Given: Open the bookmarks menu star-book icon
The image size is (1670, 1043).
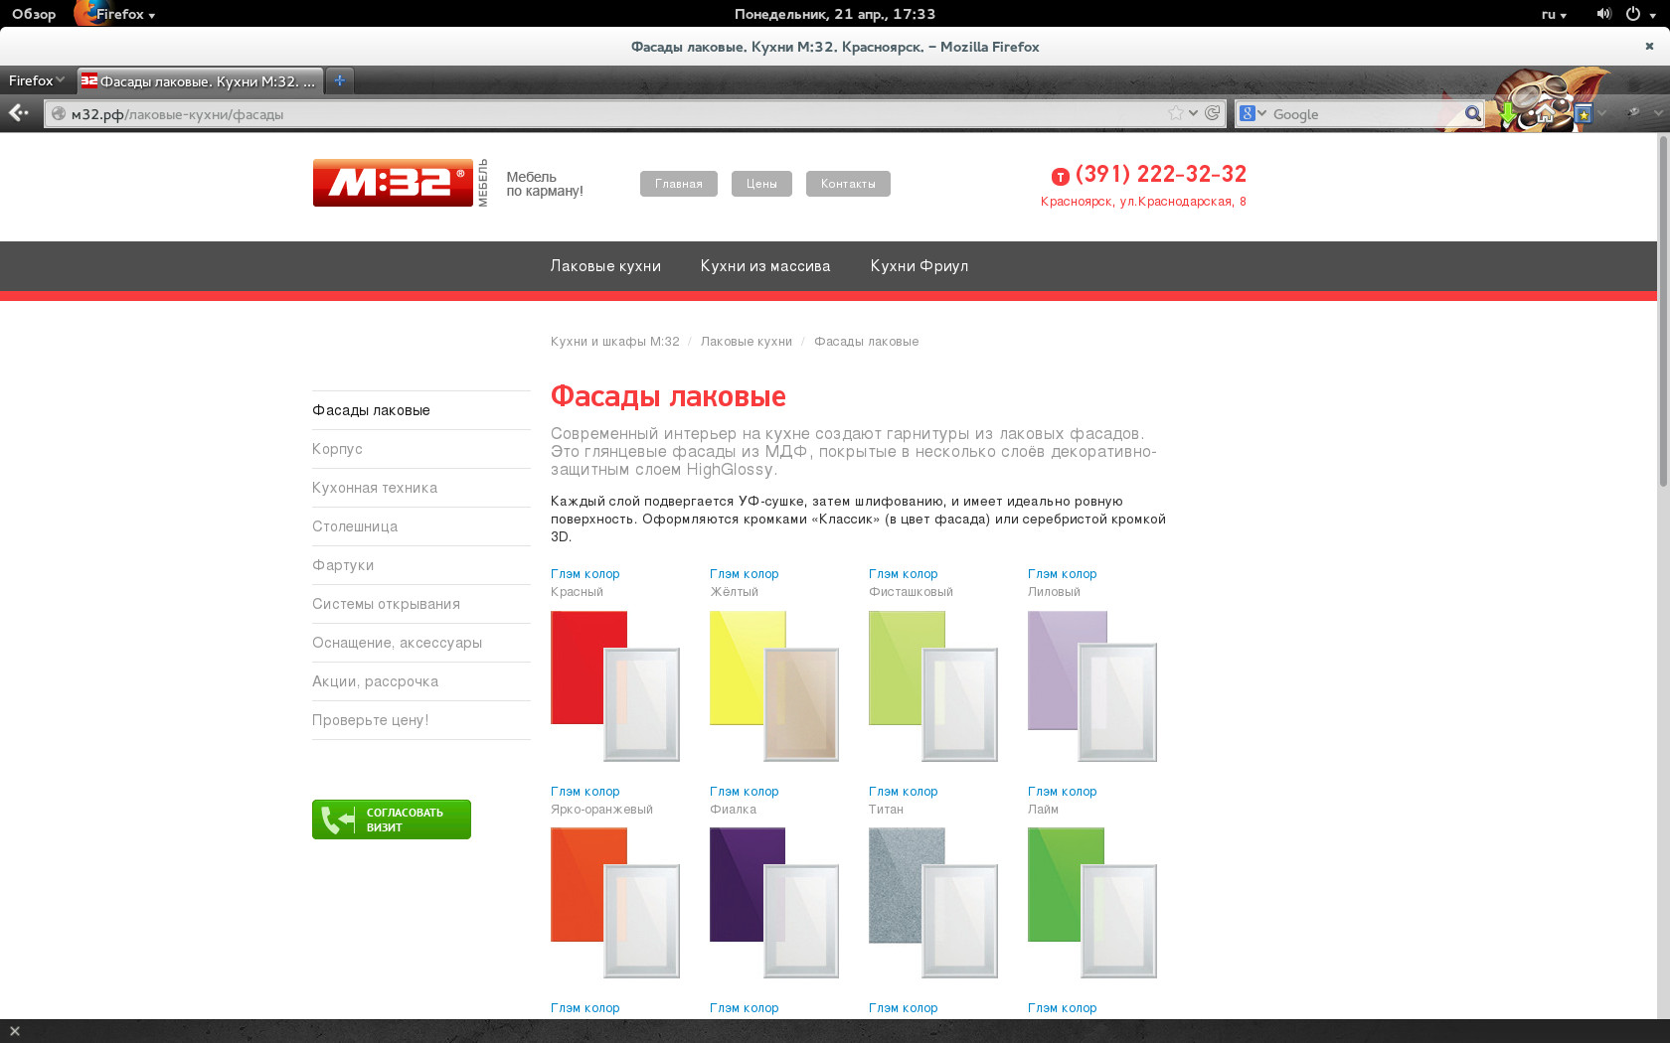Looking at the screenshot, I should (1584, 114).
